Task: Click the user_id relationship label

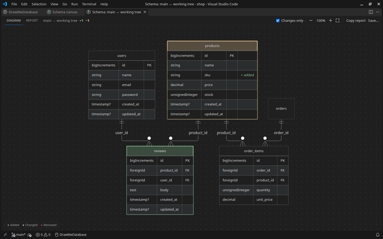Action: (x=122, y=133)
